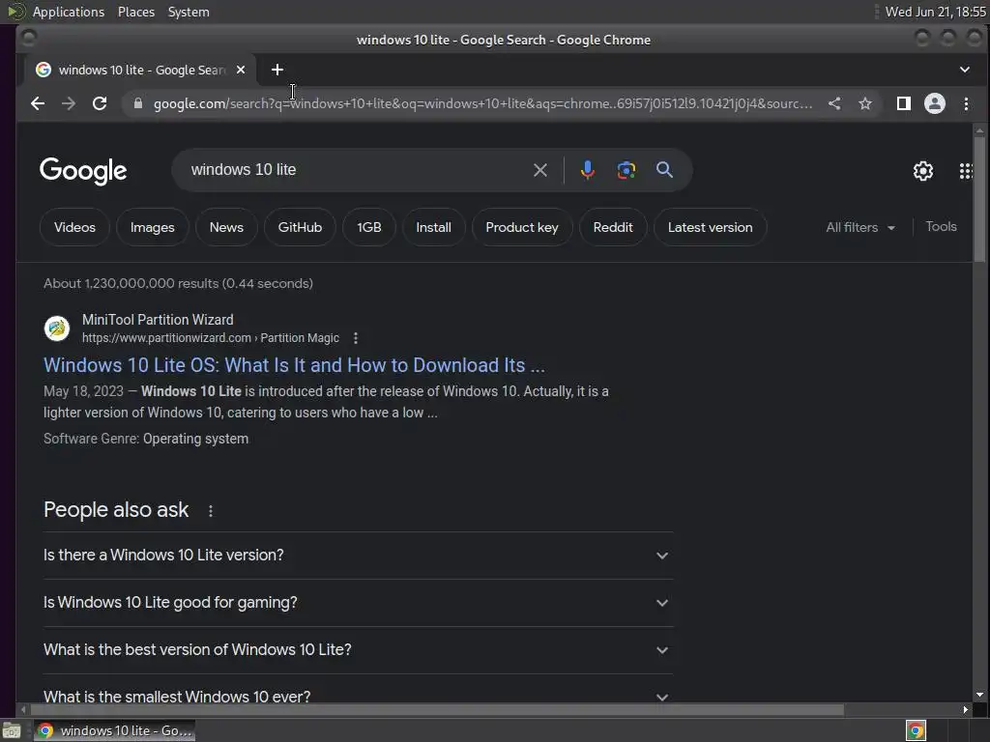Click the vertical scrollbar thumb
This screenshot has width=990, height=742.
coord(979,199)
